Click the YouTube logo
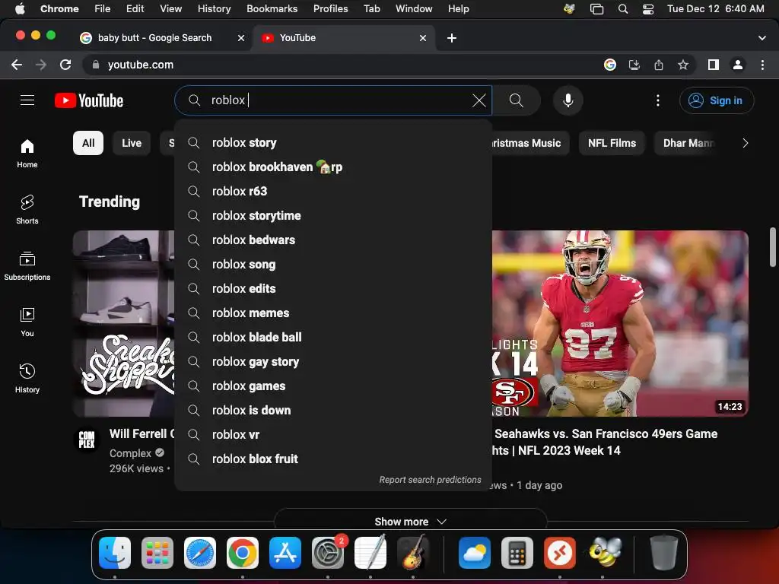The image size is (779, 584). pos(89,100)
